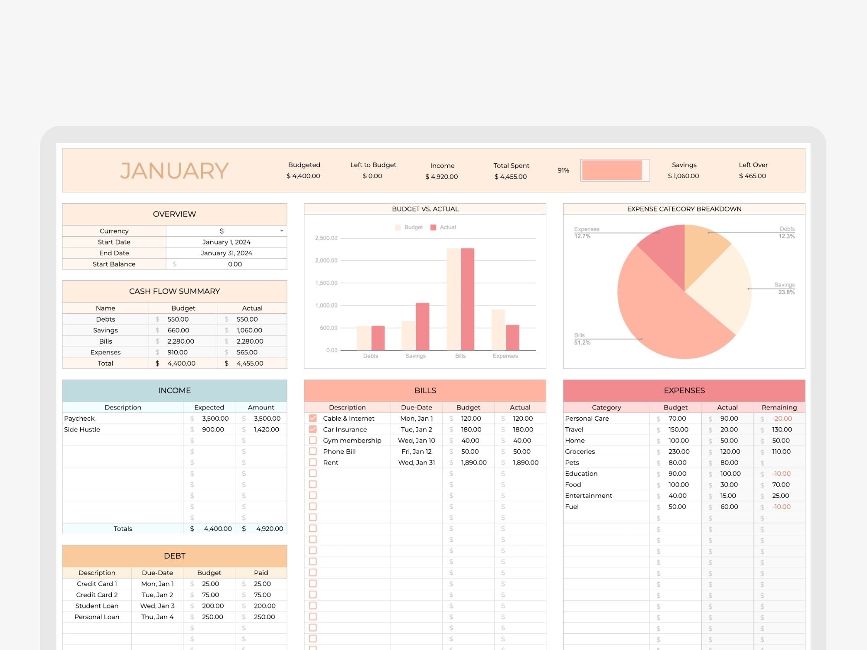Click the Budget legend swatch in chart
867x650 pixels.
[x=398, y=227]
